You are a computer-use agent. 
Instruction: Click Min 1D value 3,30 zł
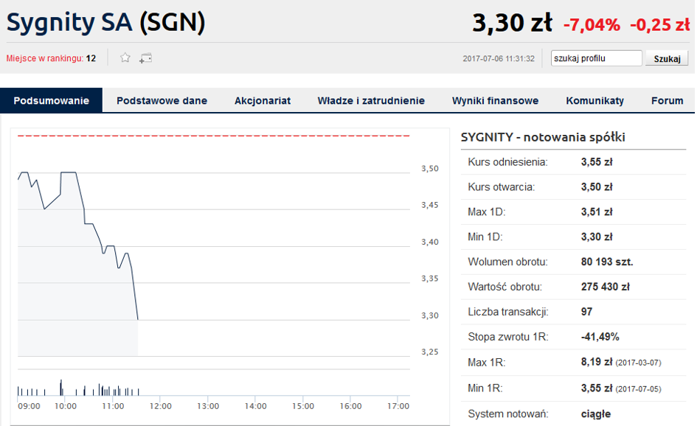coord(597,237)
